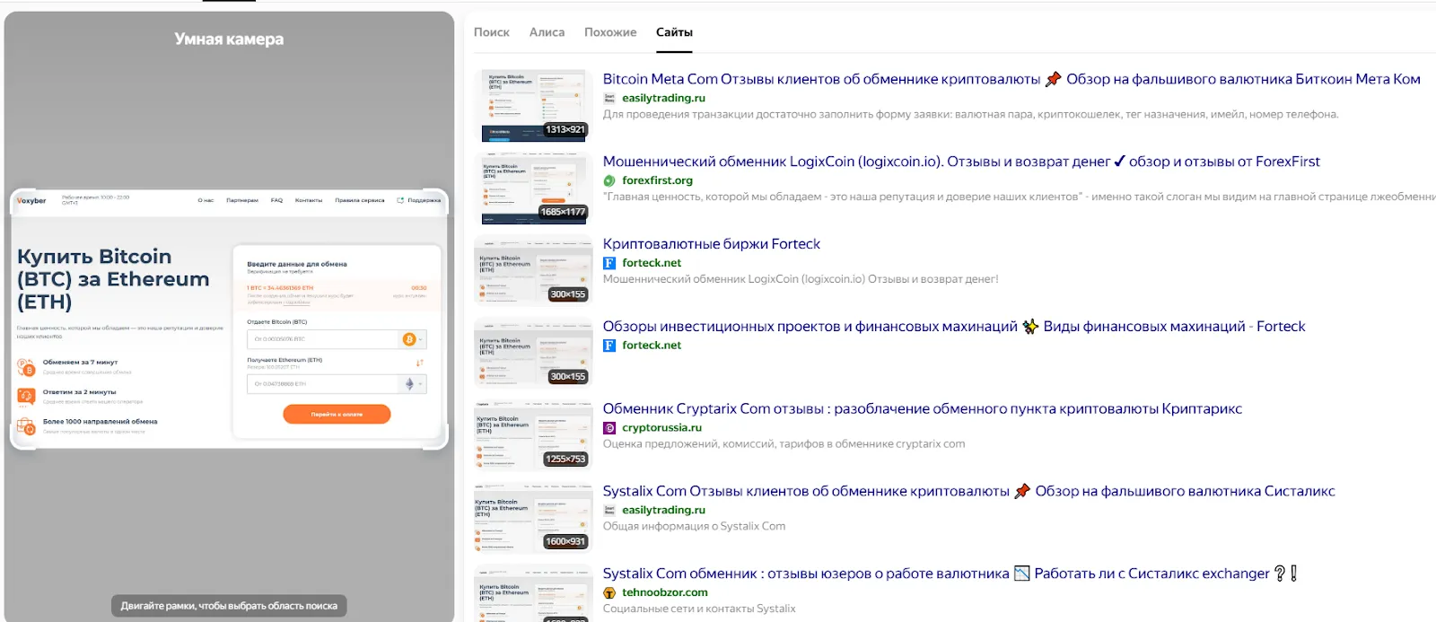Image resolution: width=1436 pixels, height=622 pixels.
Task: Open the Алиса tab
Action: point(547,32)
